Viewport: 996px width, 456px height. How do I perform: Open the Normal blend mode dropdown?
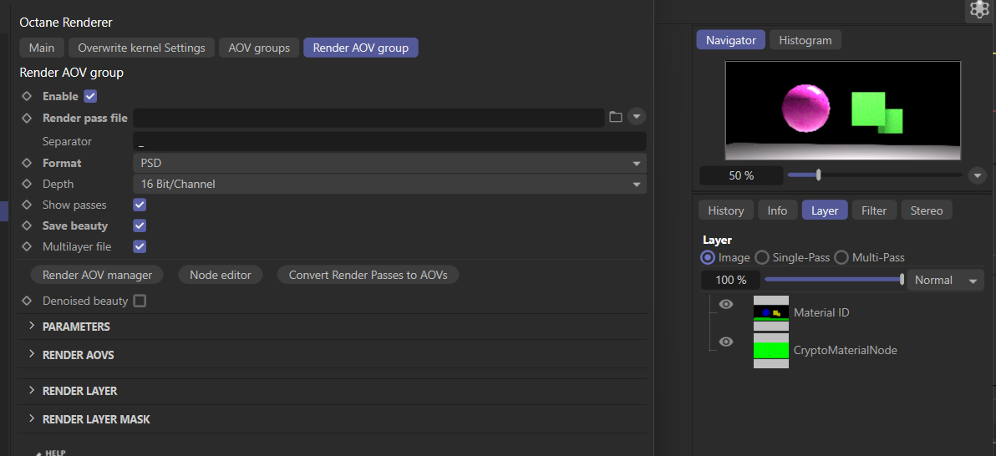pyautogui.click(x=946, y=281)
